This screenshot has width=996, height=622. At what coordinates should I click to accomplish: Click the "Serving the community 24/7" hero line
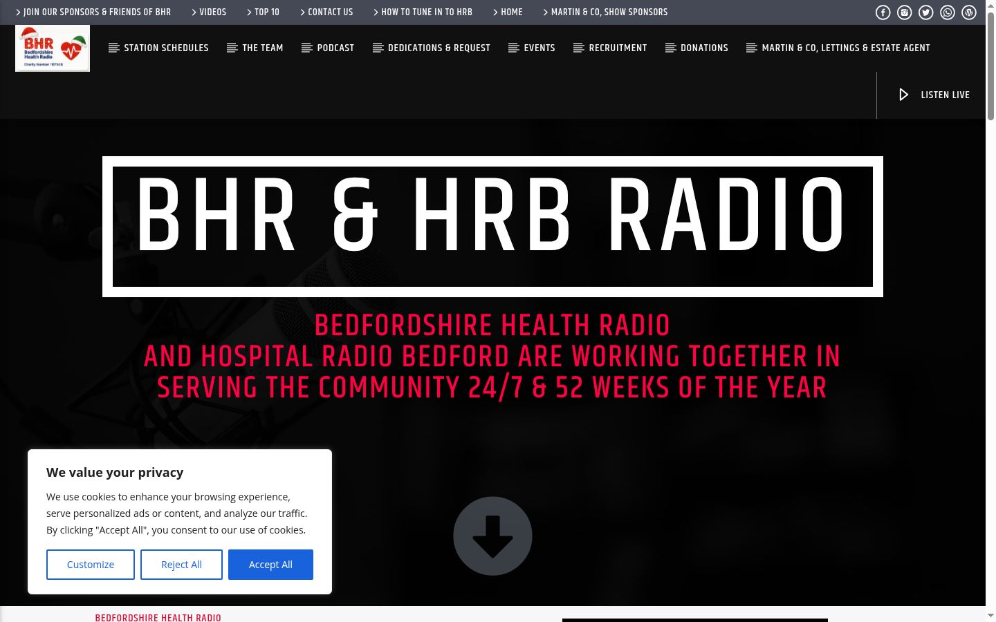492,388
